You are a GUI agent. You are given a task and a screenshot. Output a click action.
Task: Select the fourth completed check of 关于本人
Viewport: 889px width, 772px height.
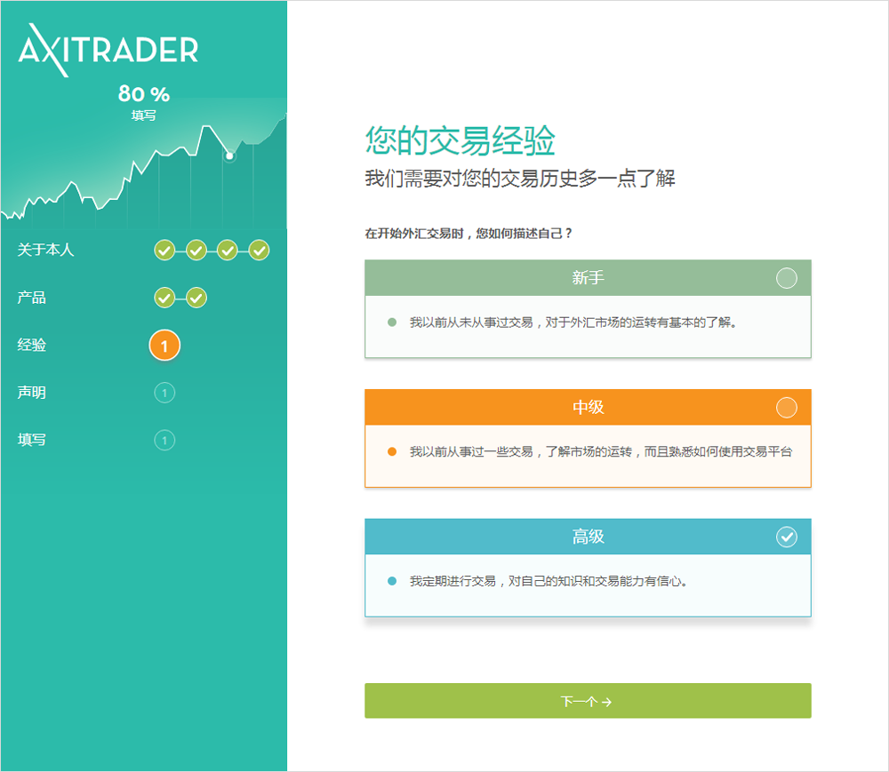click(x=259, y=251)
